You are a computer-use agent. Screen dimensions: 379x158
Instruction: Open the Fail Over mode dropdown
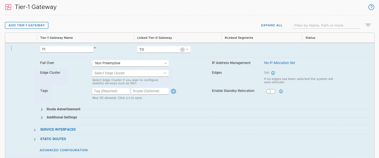[130, 63]
